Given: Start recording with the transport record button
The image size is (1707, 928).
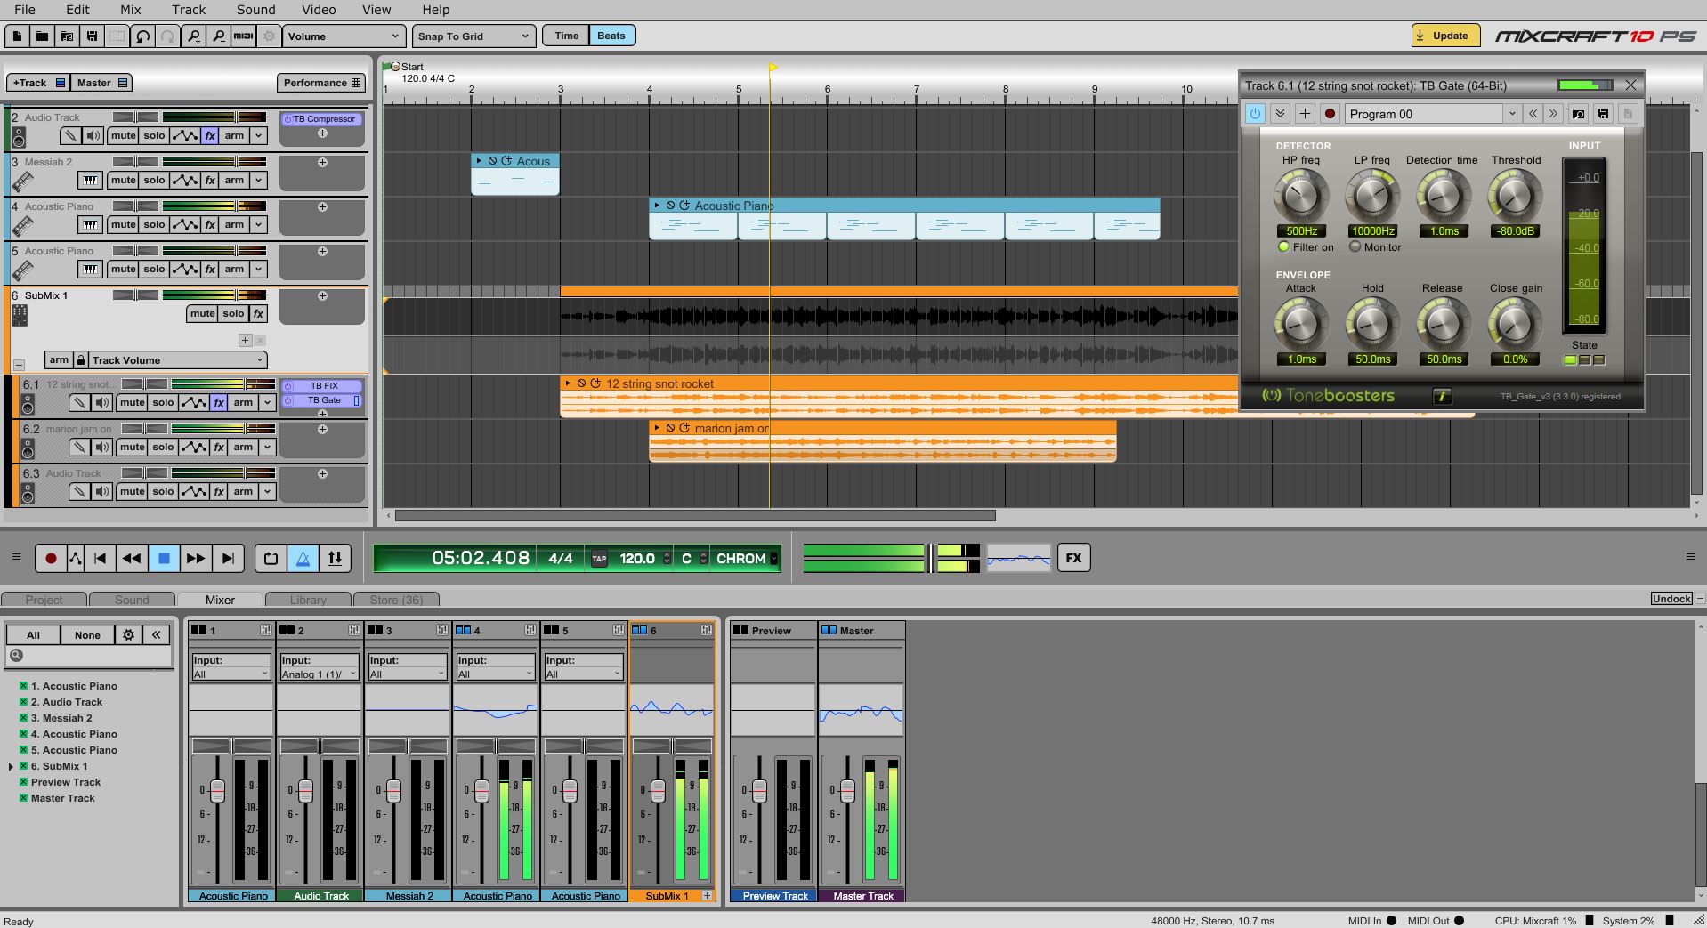Looking at the screenshot, I should (51, 559).
